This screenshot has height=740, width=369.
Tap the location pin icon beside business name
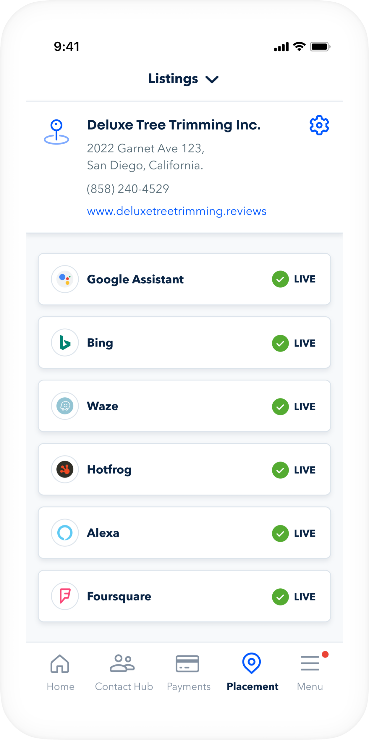[x=56, y=132]
